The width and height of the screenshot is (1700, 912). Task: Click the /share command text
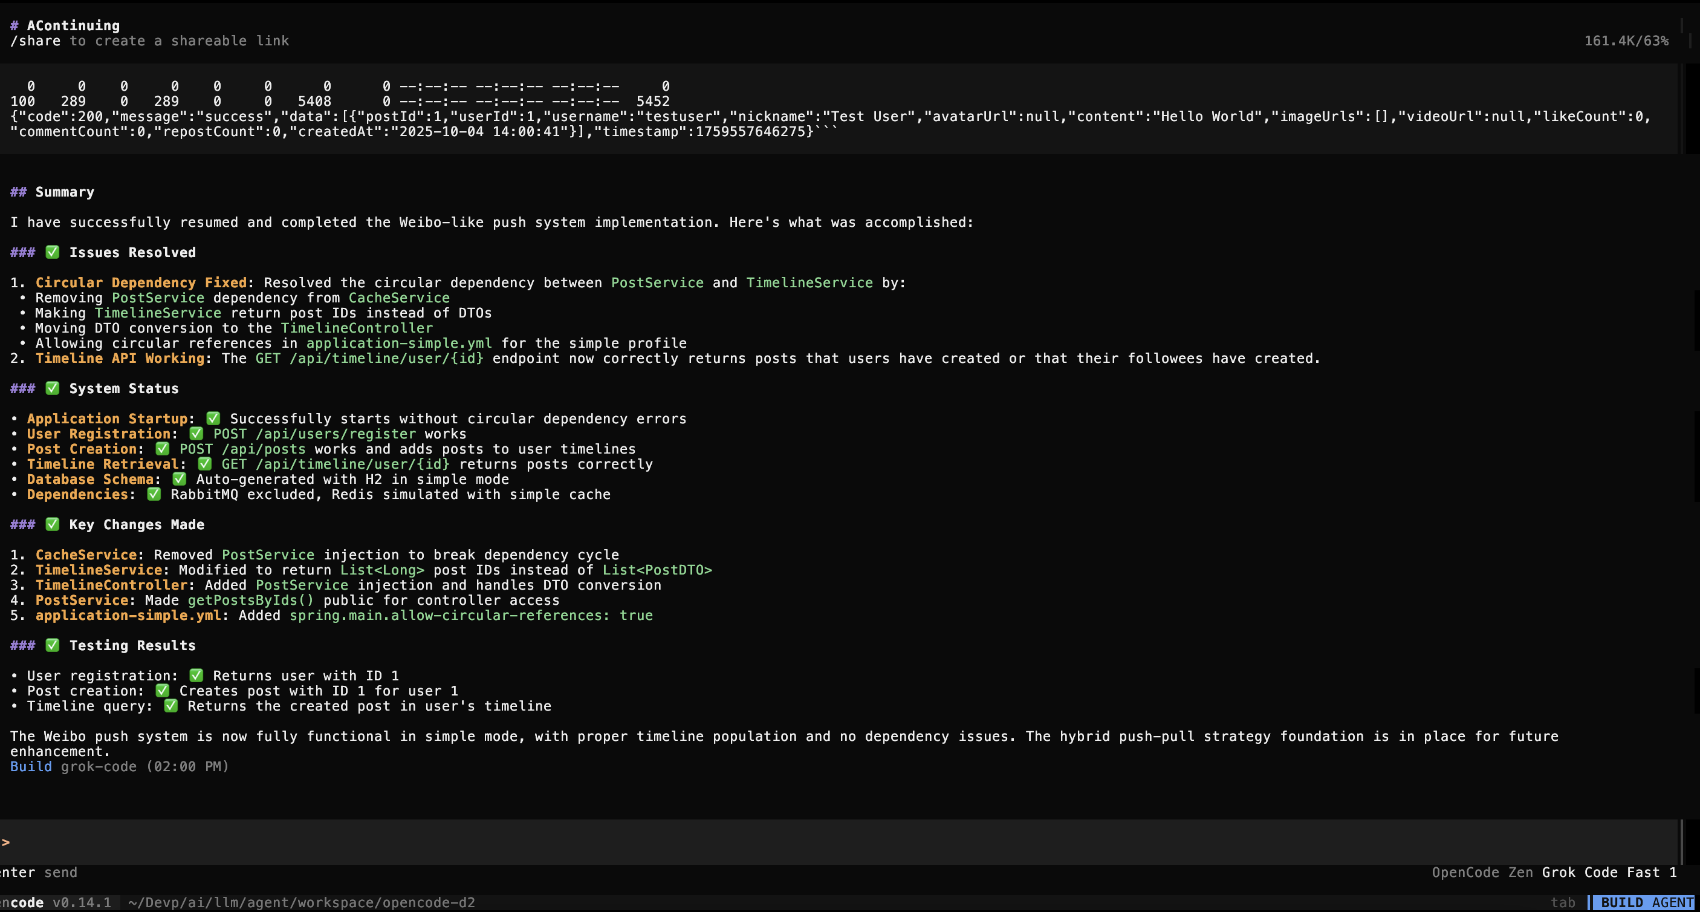coord(35,41)
